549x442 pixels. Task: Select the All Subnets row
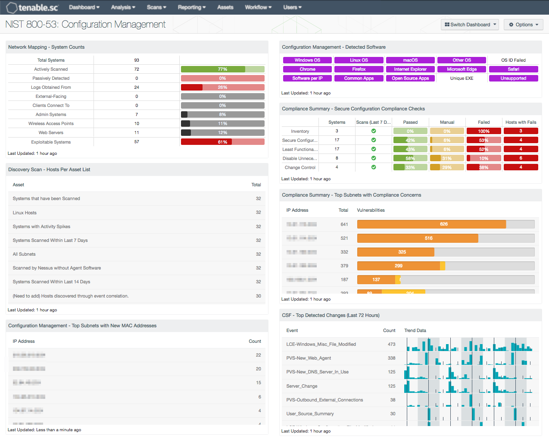click(x=137, y=254)
